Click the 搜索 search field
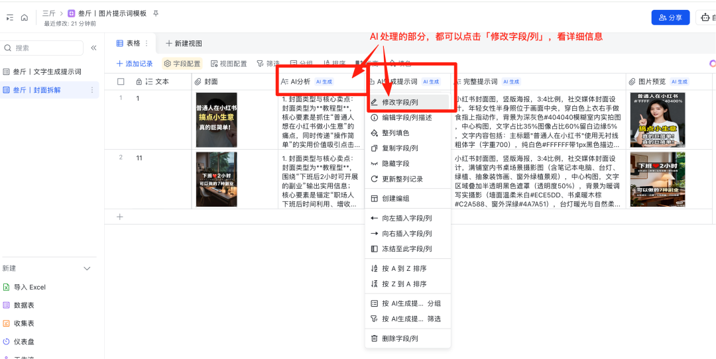The image size is (716, 359). pos(43,48)
